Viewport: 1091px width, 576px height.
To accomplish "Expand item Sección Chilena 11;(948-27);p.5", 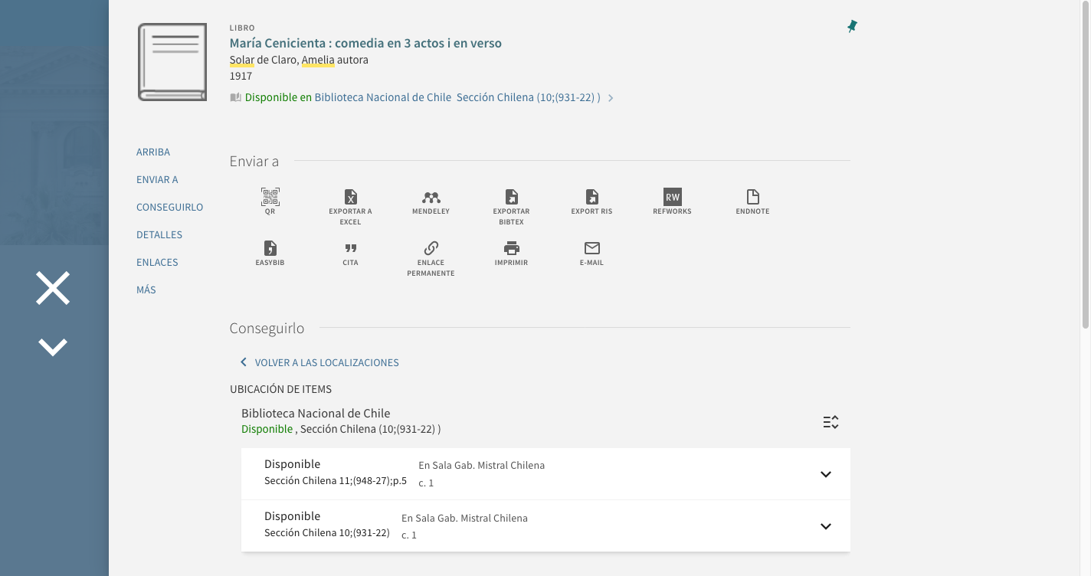I will coord(825,474).
